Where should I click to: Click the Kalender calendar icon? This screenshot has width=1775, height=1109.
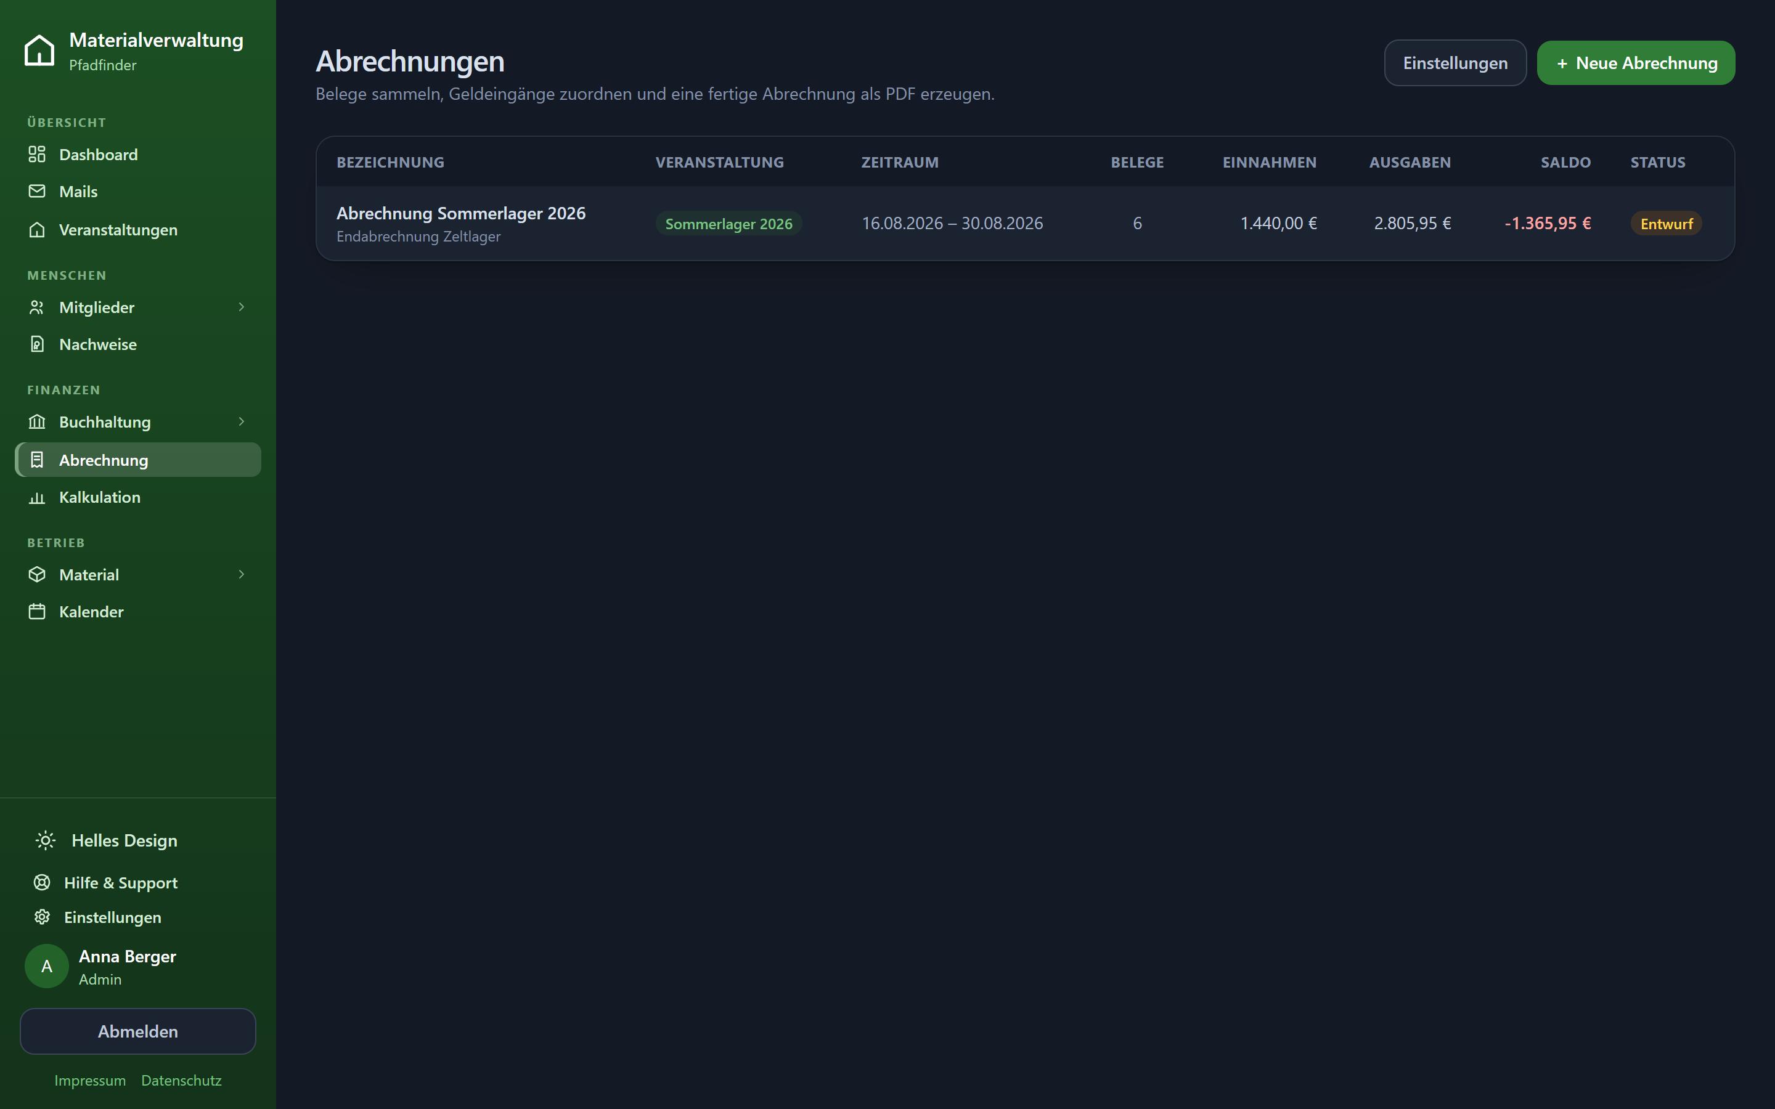[x=37, y=612]
